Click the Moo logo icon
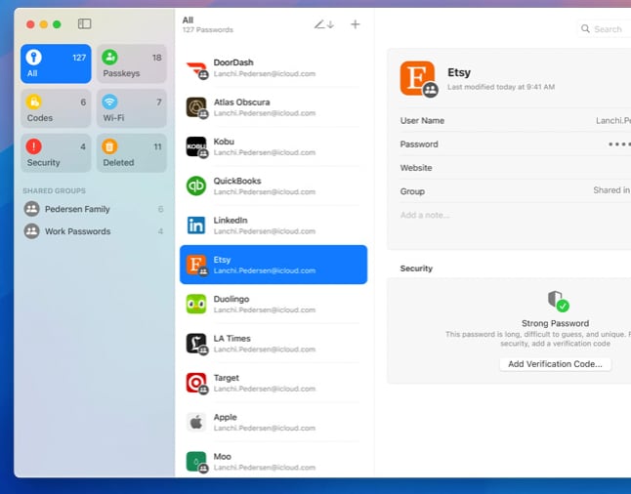The image size is (631, 494). point(196,462)
